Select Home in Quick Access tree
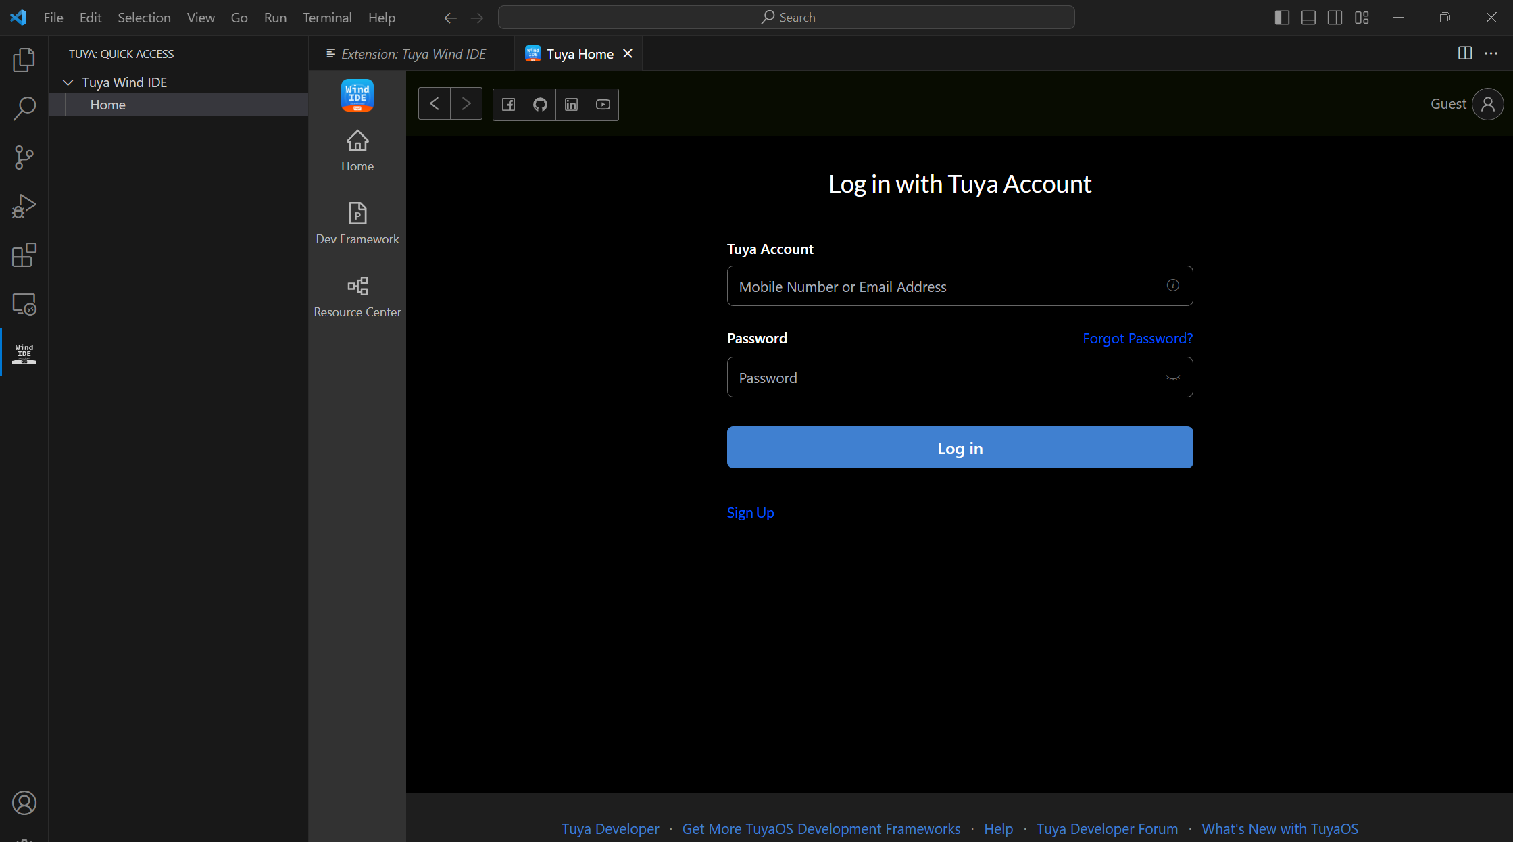1513x842 pixels. click(178, 105)
